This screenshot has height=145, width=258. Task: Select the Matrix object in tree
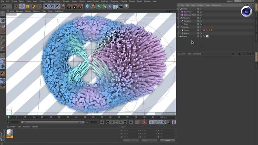[187, 33]
